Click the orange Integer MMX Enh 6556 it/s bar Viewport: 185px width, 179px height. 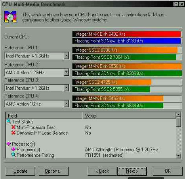[x=127, y=66]
